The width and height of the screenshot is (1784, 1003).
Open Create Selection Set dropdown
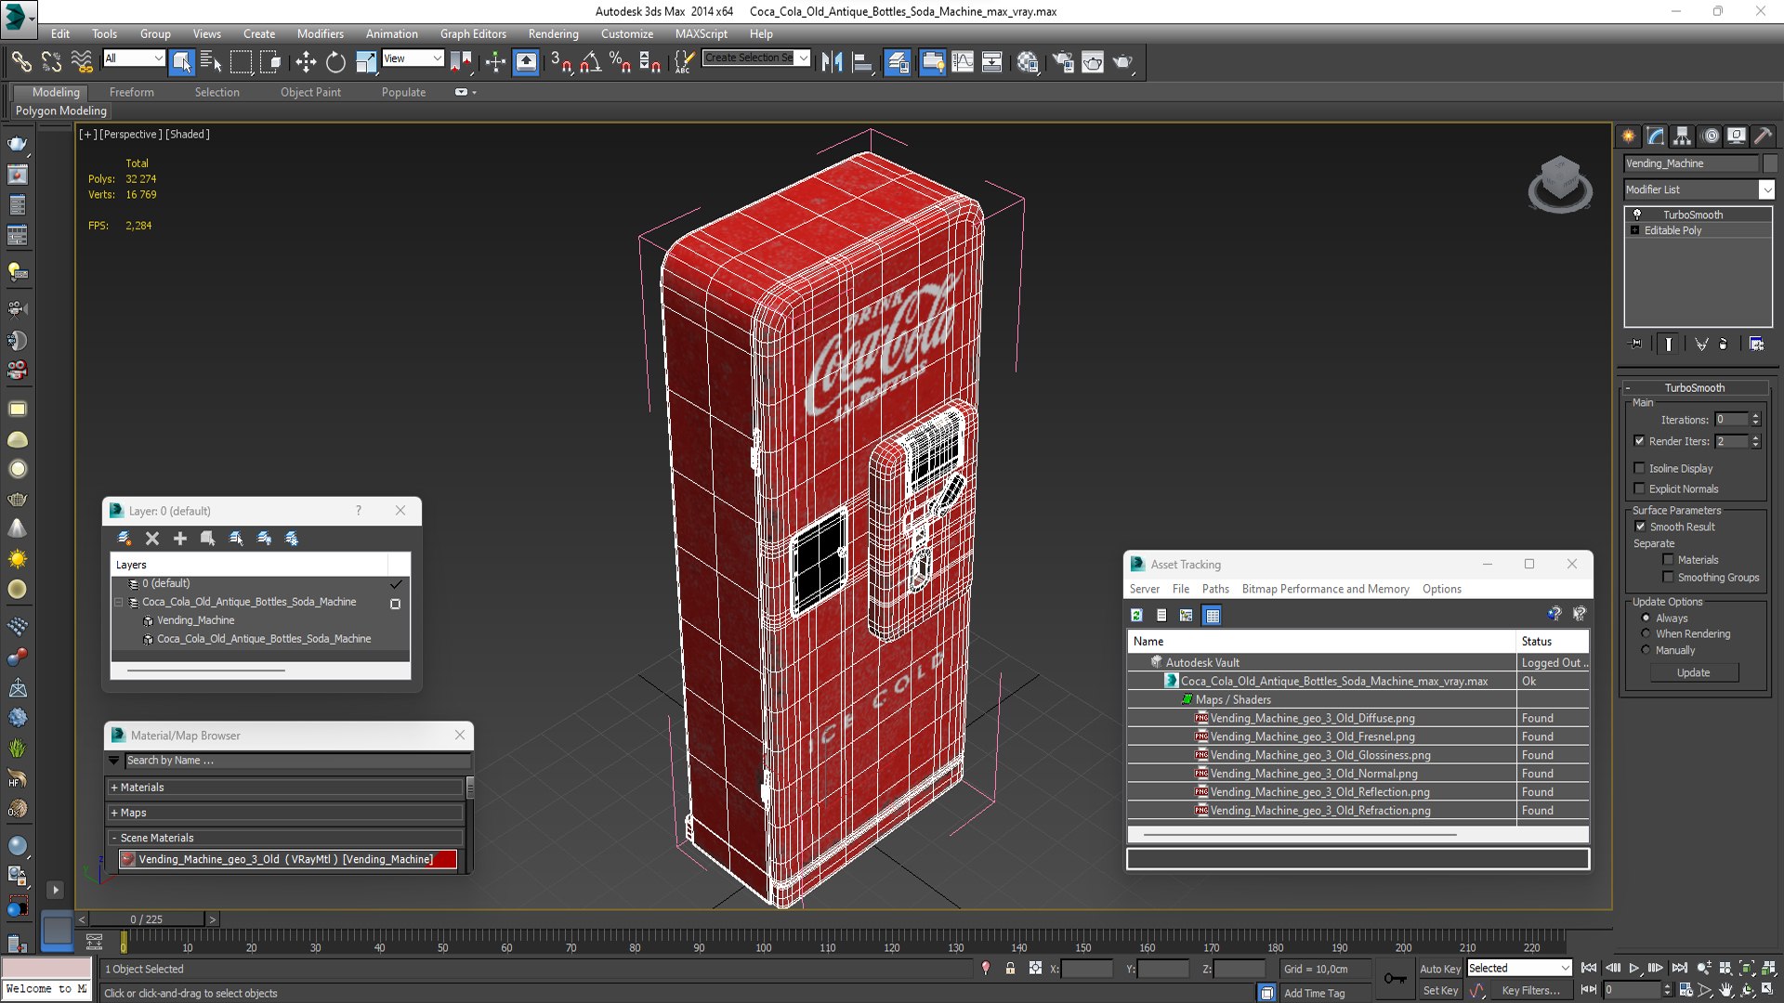[x=756, y=58]
